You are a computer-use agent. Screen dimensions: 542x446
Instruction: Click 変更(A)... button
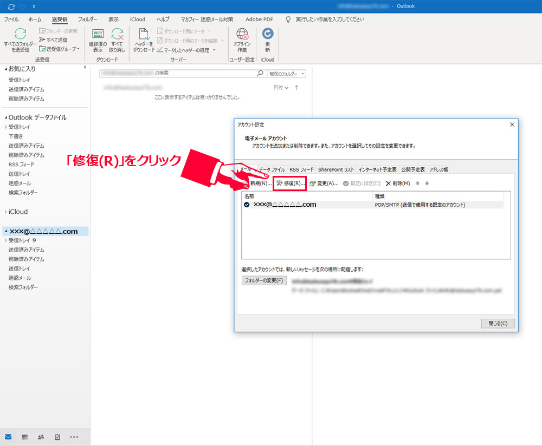pyautogui.click(x=324, y=183)
